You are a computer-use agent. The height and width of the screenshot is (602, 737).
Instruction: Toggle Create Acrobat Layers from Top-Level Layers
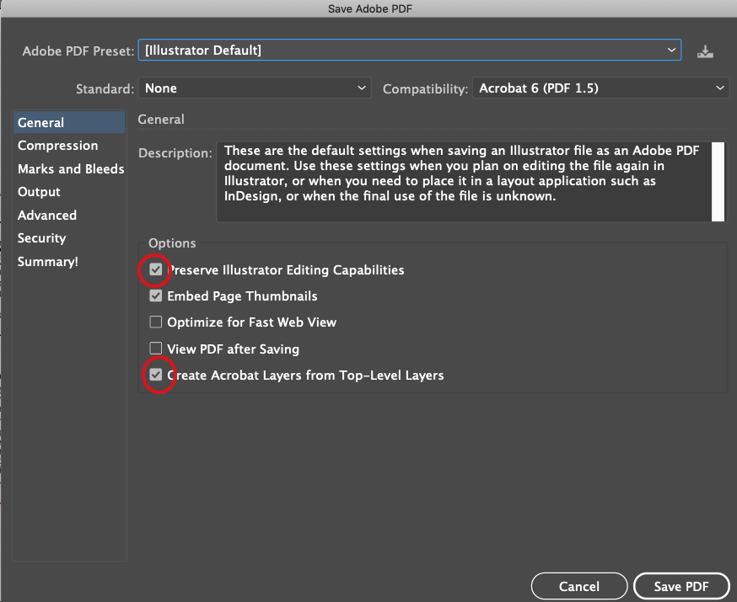point(155,375)
